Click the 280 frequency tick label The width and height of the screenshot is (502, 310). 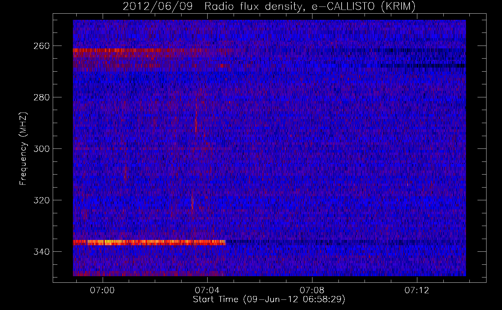(x=41, y=97)
